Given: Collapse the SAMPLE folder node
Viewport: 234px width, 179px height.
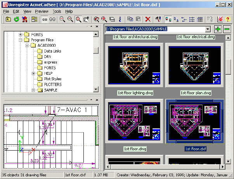Looking at the screenshot, I should (x=33, y=90).
